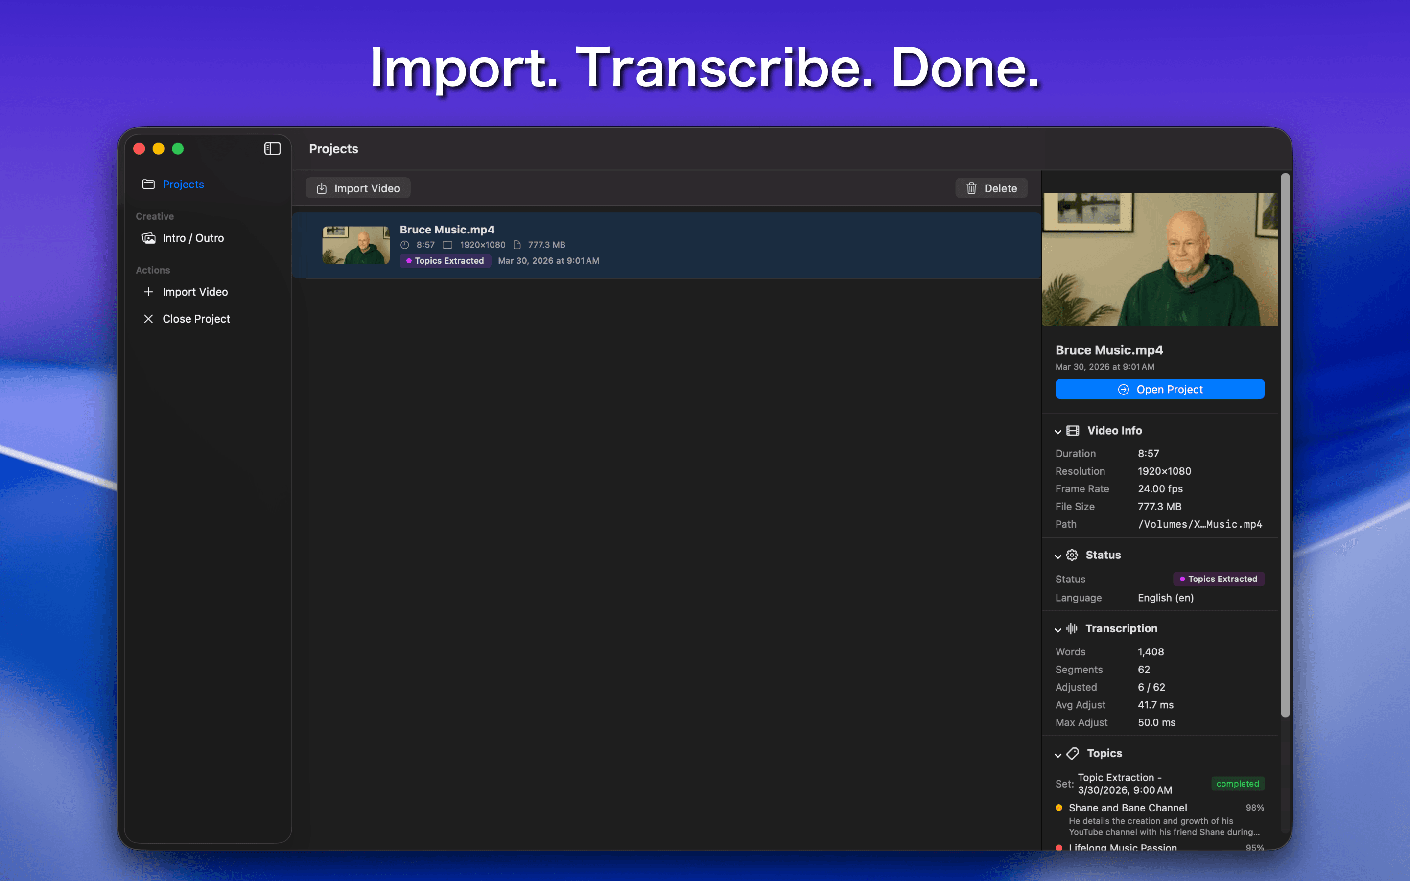This screenshot has height=881, width=1410.
Task: Open the Intro / Outro creative section
Action: pyautogui.click(x=193, y=238)
